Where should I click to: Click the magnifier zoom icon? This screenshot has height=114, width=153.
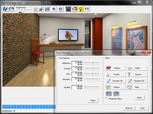(x=54, y=9)
